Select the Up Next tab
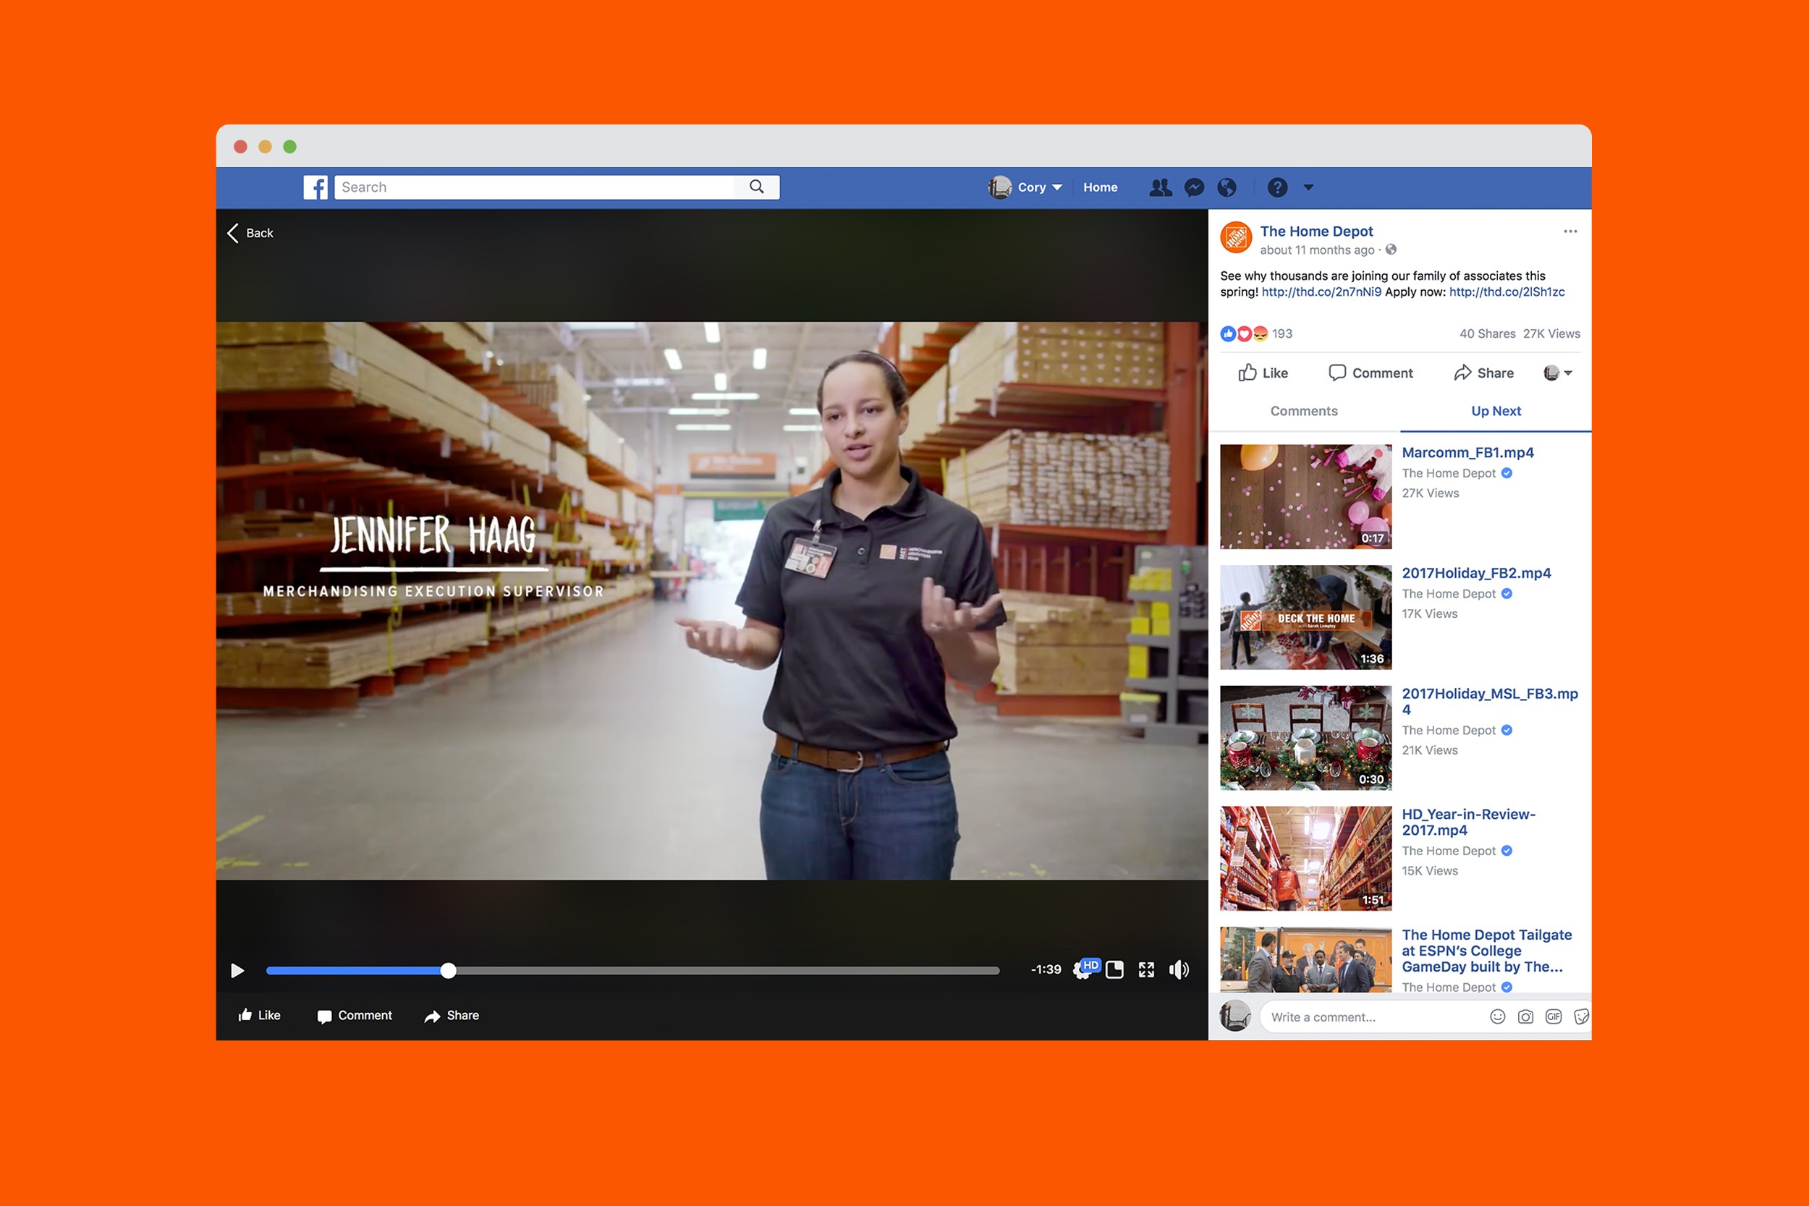This screenshot has width=1809, height=1206. [x=1495, y=411]
